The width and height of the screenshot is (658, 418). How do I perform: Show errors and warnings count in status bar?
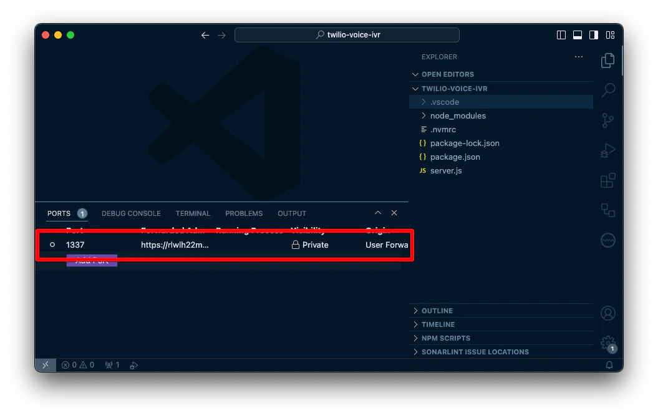(x=77, y=365)
